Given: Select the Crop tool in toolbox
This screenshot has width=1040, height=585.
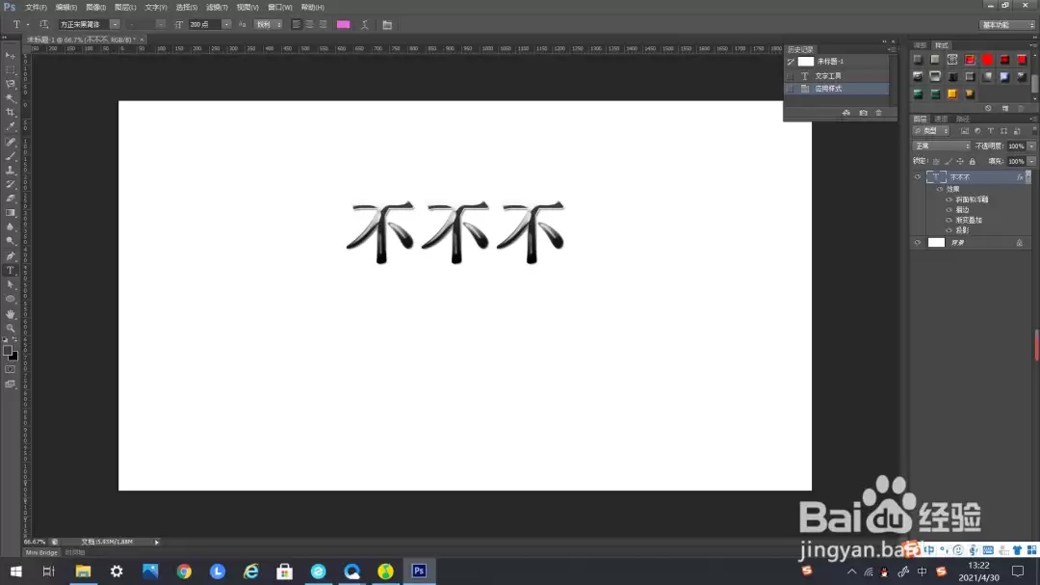Looking at the screenshot, I should tap(10, 112).
